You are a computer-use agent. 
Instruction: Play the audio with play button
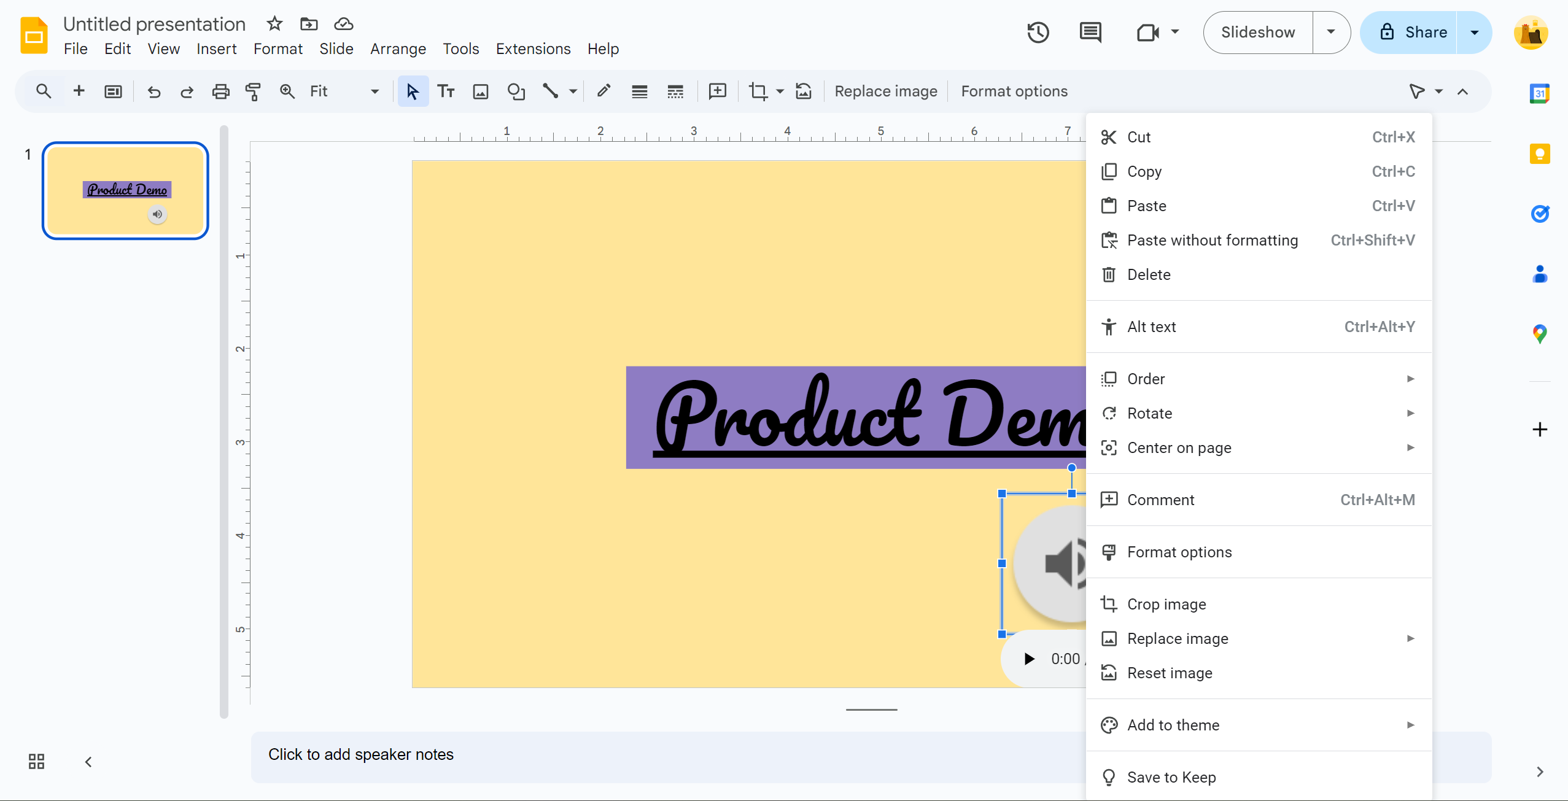[x=1030, y=659]
